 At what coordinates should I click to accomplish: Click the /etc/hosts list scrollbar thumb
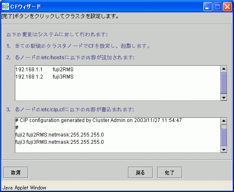click(x=224, y=83)
